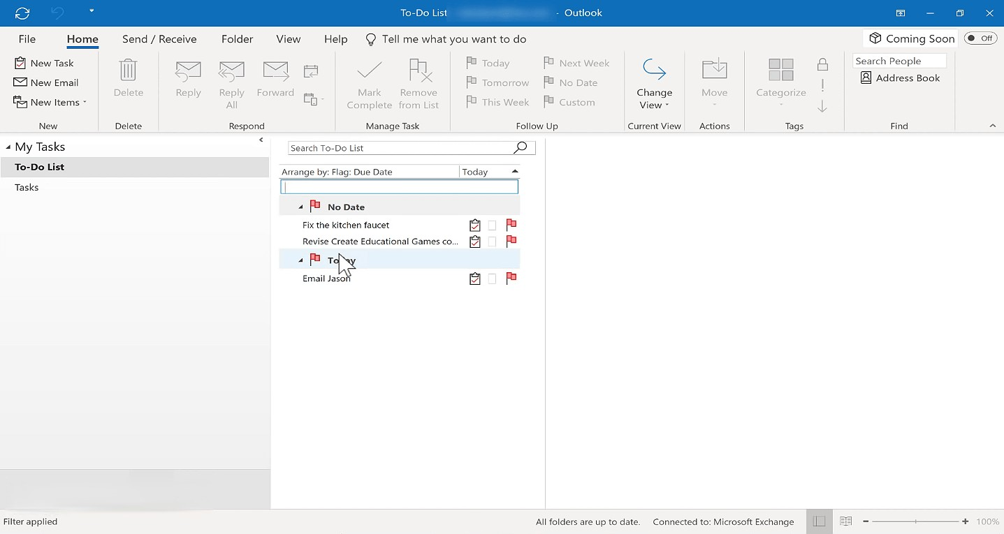The height and width of the screenshot is (534, 1004).
Task: Set Low Importance down arrow icon
Action: tap(823, 106)
